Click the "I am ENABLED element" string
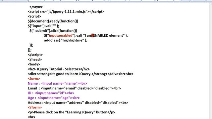Image resolution: width=212 pixels, height=119 pixels. (x=104, y=35)
